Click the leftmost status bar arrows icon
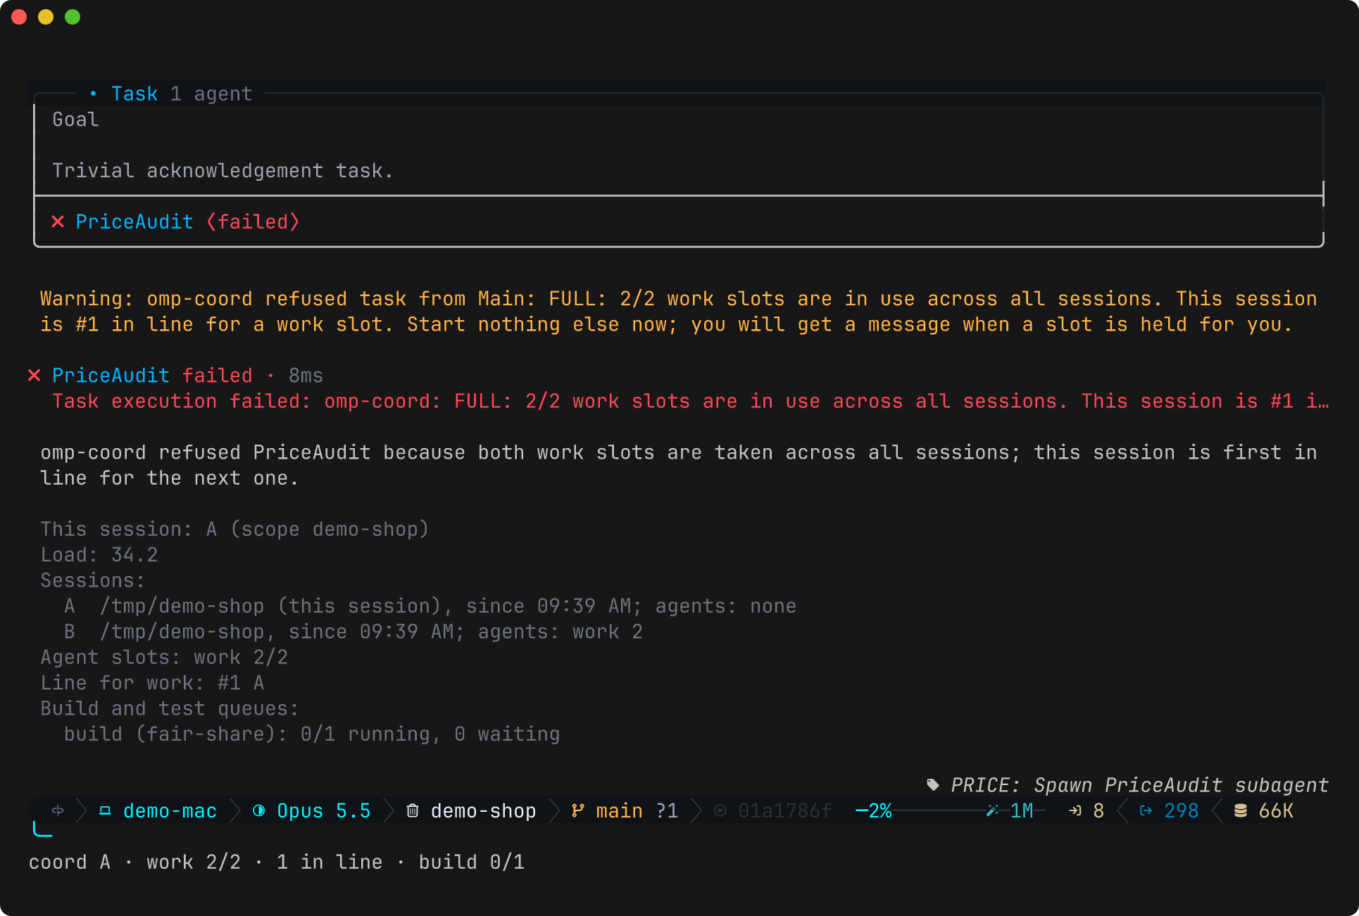 click(x=58, y=810)
